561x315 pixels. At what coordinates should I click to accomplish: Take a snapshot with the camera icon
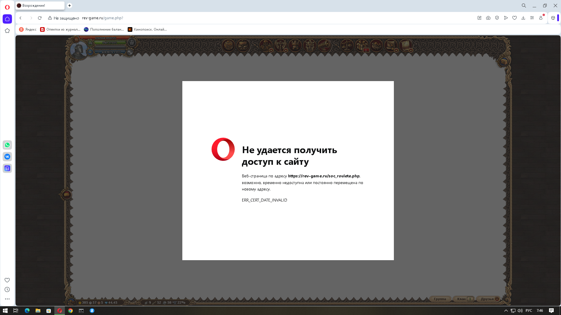click(488, 18)
